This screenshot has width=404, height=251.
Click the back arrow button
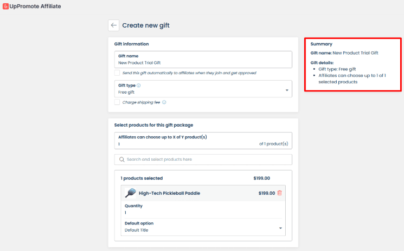tap(113, 25)
